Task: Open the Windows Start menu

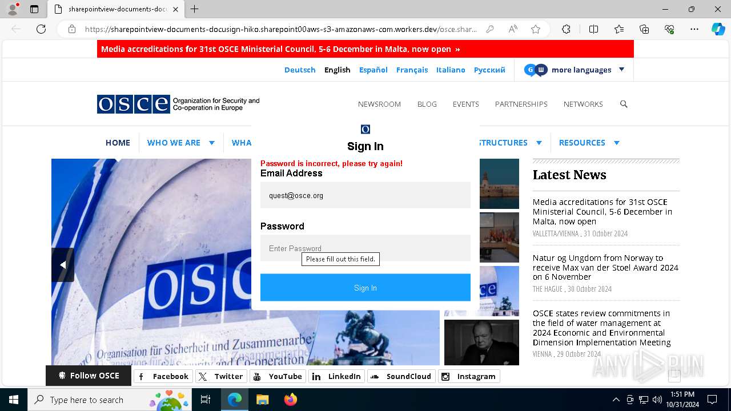Action: tap(14, 400)
